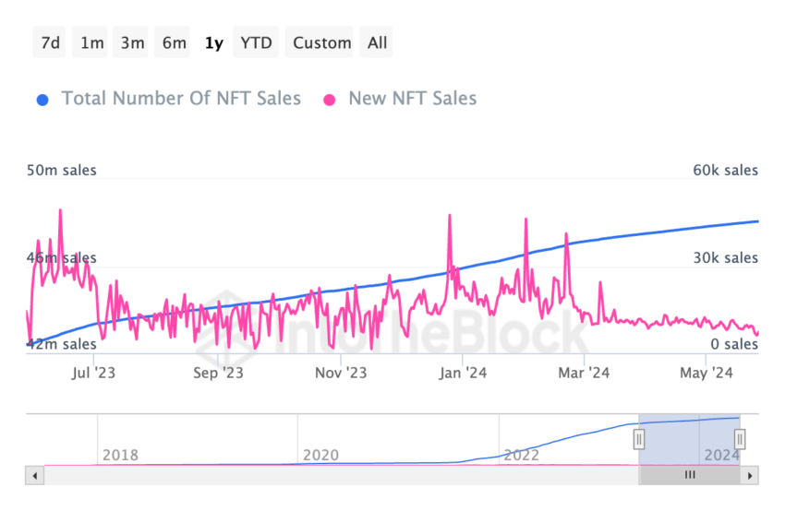Click the scrollbar thumb grip
Image resolution: width=785 pixels, height=523 pixels.
point(689,475)
